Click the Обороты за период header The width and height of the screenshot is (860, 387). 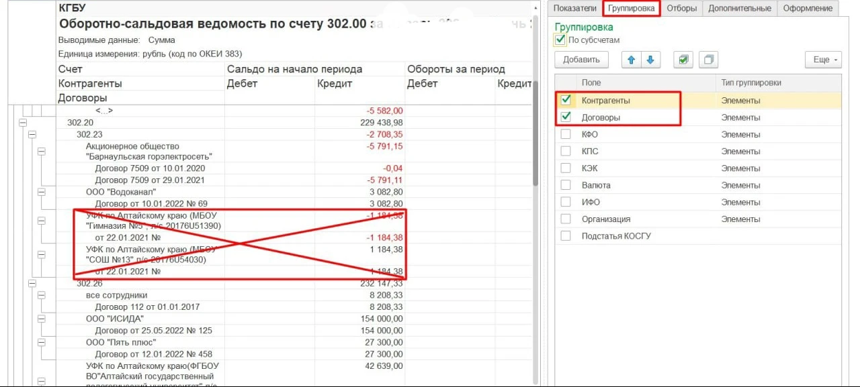coord(456,69)
